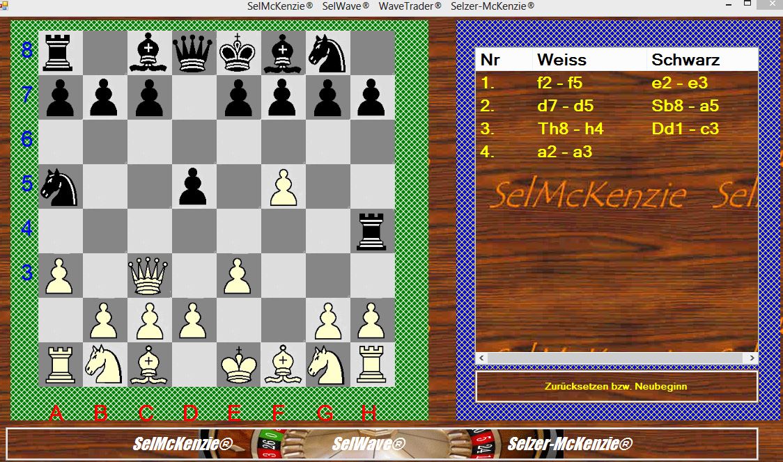Select the black pawn on a7

tap(61, 97)
